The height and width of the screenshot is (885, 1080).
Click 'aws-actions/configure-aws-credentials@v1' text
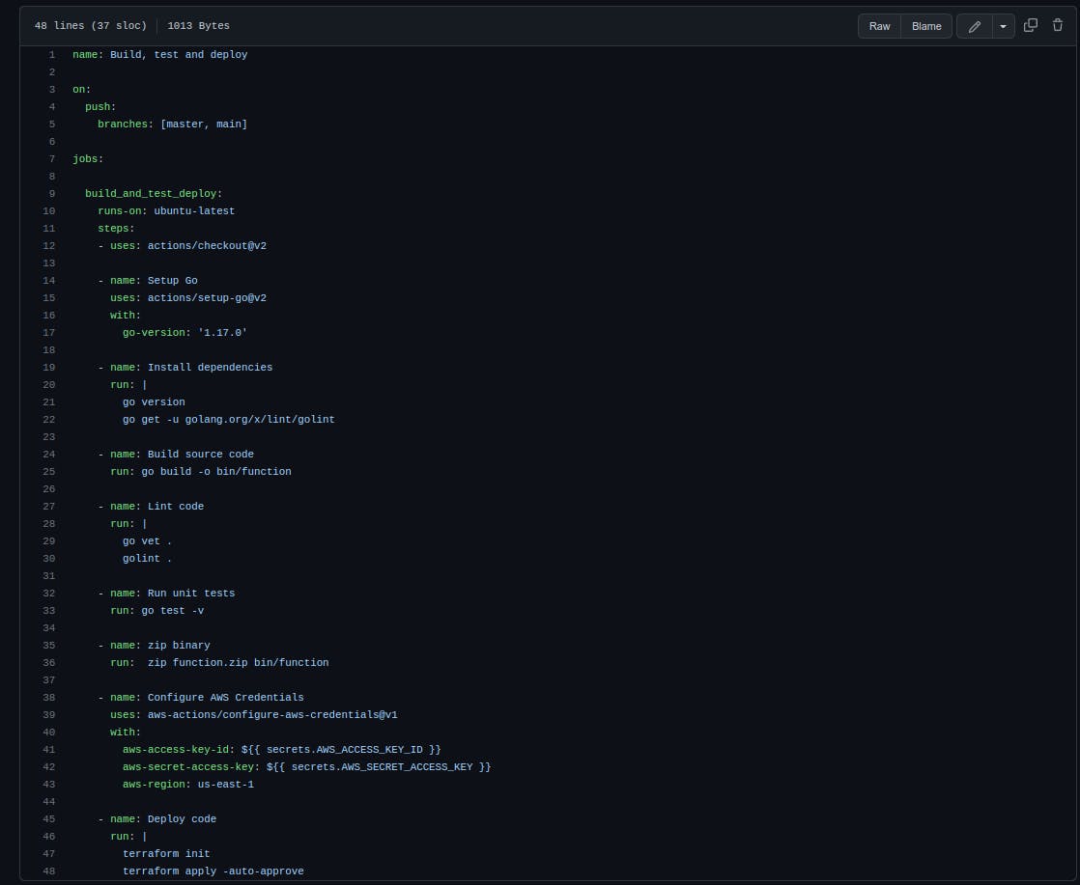coord(272,715)
